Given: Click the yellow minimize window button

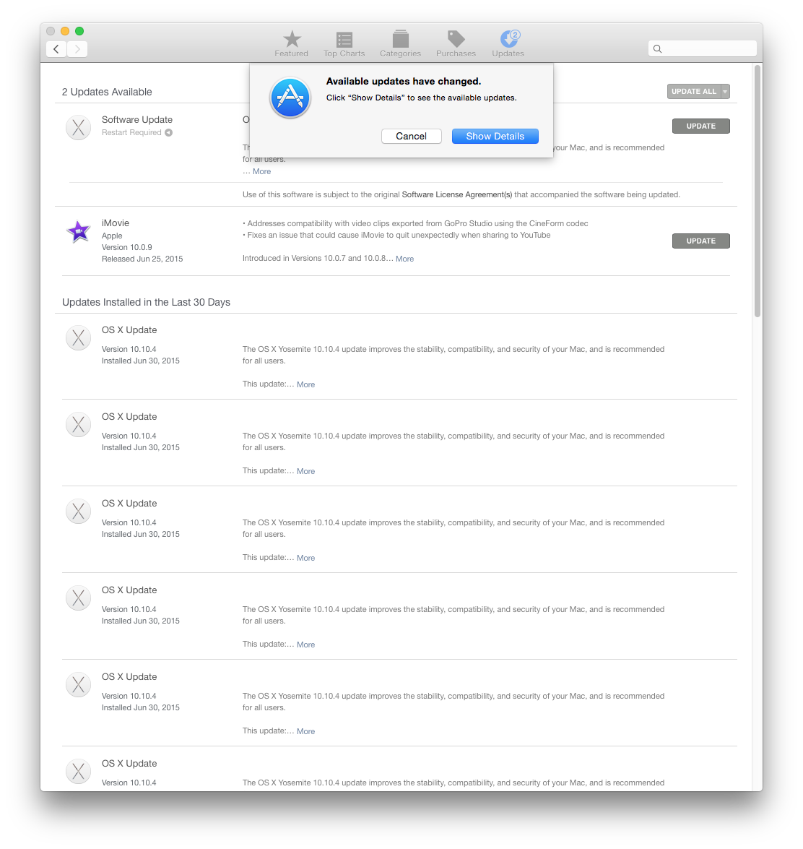Looking at the screenshot, I should click(x=65, y=31).
